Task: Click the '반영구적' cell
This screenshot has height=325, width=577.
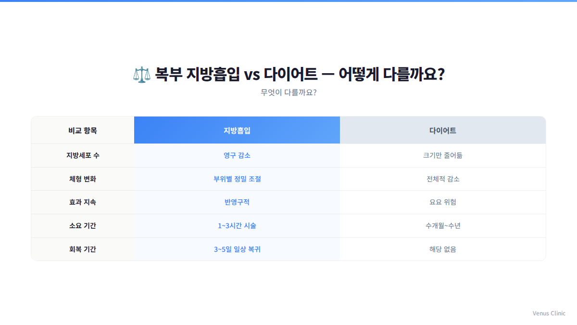Action: tap(237, 202)
